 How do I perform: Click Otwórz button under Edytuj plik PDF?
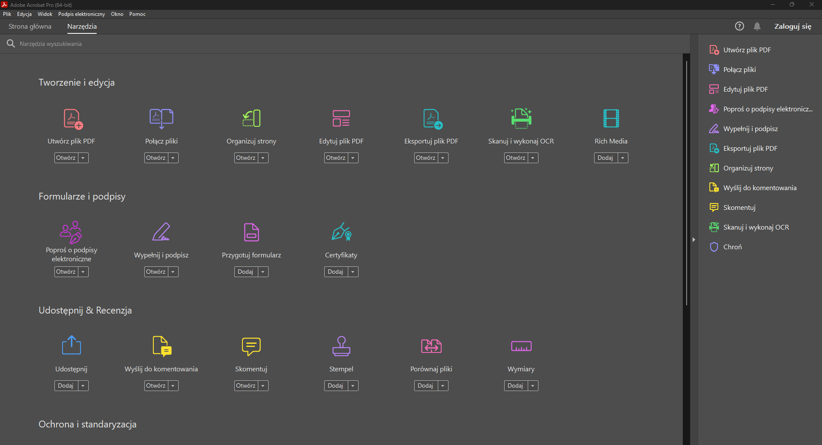coord(336,158)
